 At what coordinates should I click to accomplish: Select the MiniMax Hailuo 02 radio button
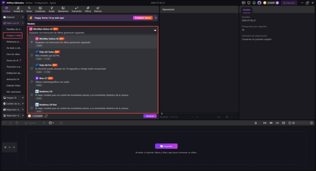click(32, 42)
